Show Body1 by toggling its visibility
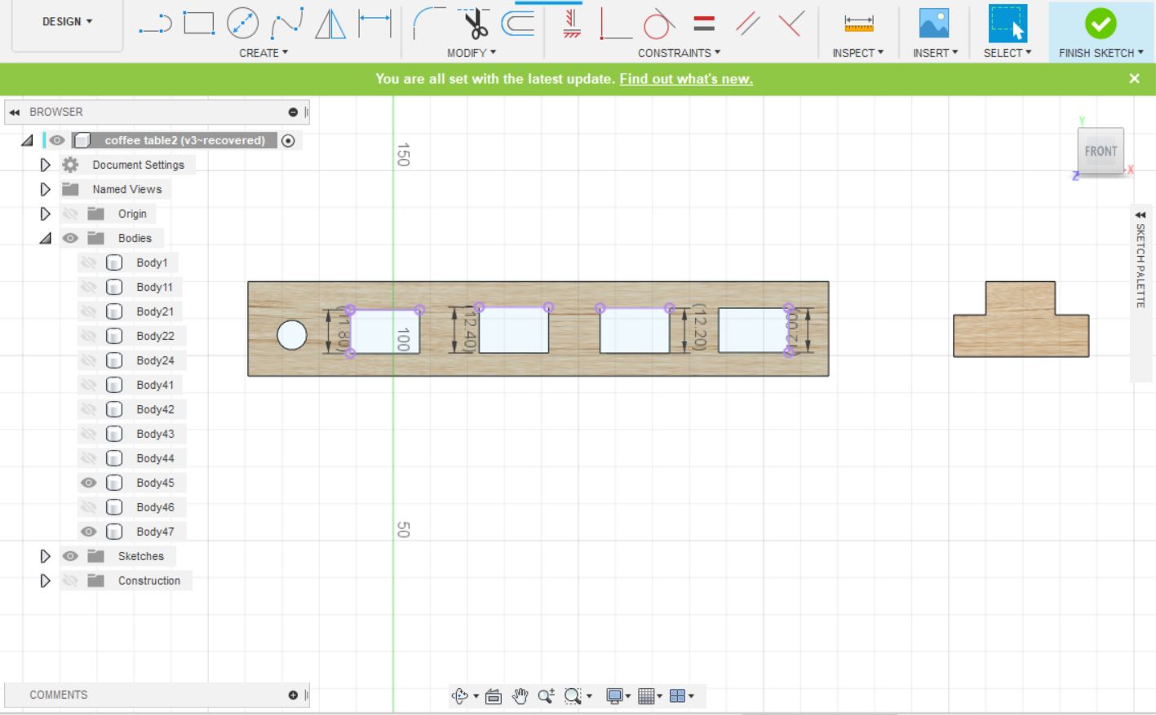 89,263
